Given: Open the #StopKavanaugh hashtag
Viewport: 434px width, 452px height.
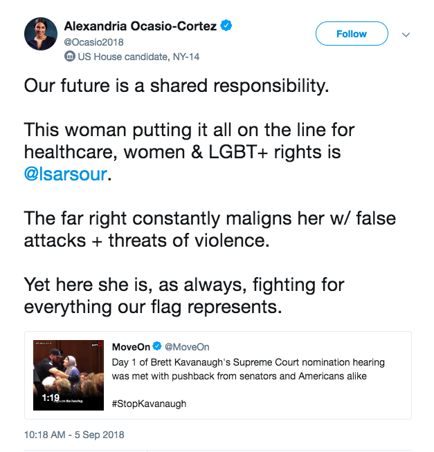Looking at the screenshot, I should click(150, 403).
